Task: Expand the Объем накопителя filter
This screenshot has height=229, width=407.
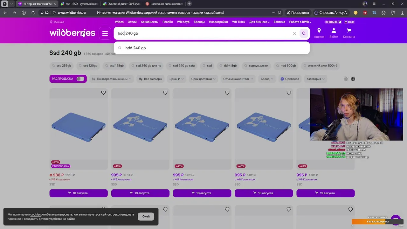Action: (x=238, y=79)
